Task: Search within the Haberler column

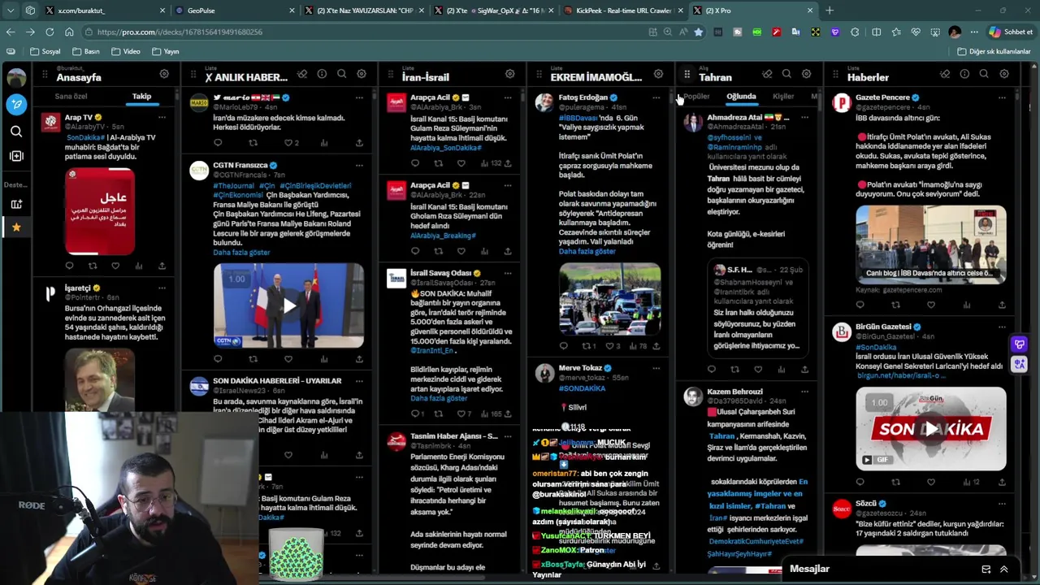Action: coord(984,74)
